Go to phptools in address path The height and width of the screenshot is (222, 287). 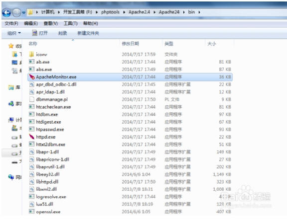click(x=111, y=12)
